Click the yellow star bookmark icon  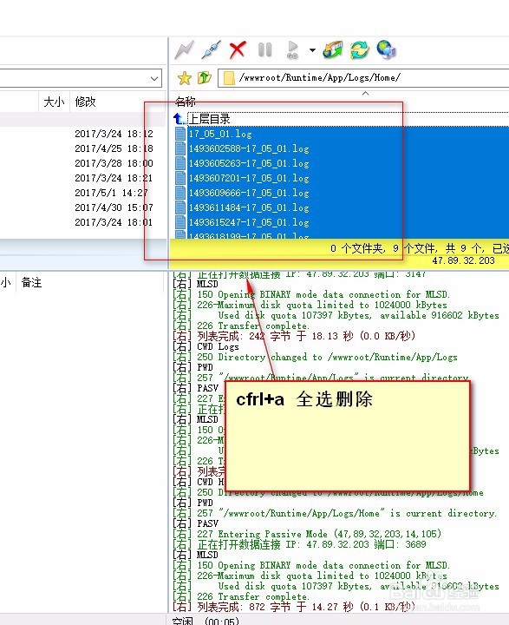tap(185, 78)
